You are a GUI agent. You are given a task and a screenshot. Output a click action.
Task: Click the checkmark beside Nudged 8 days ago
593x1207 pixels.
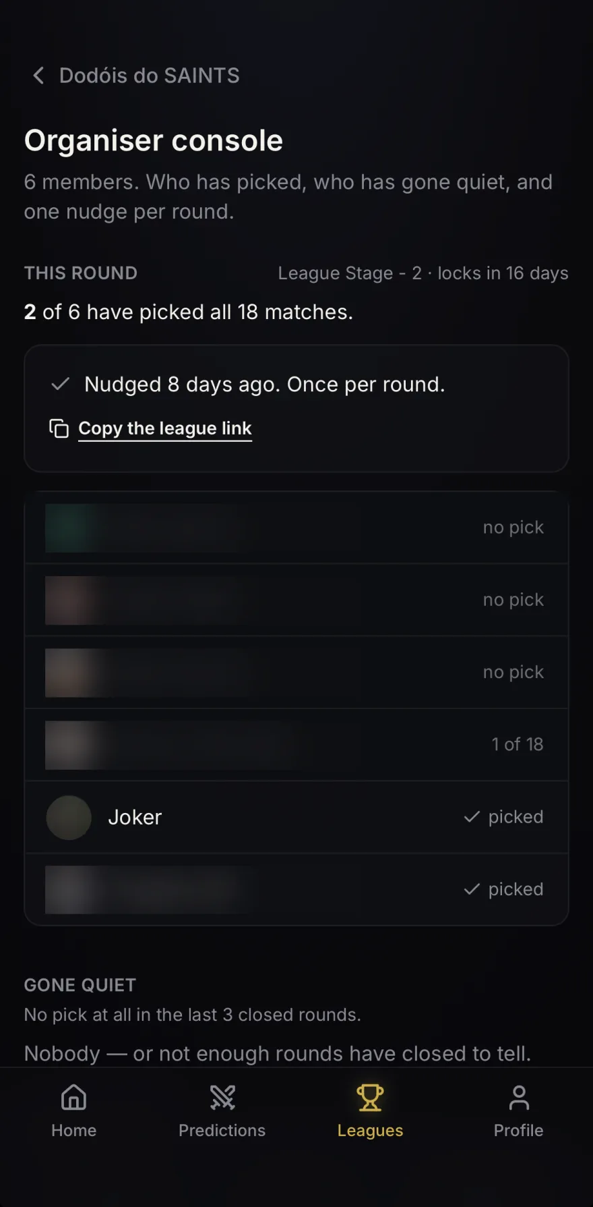61,384
